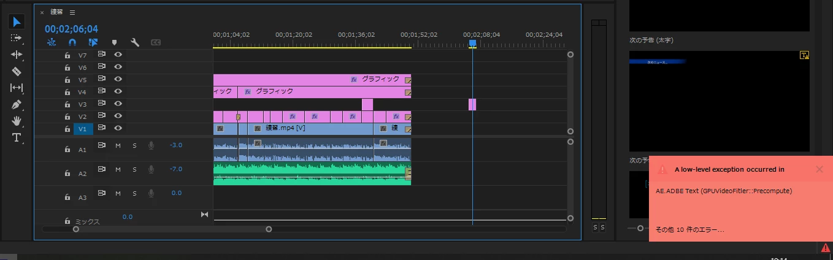This screenshot has height=260, width=833.
Task: Select the Track Select Forward tool
Action: coord(17,38)
